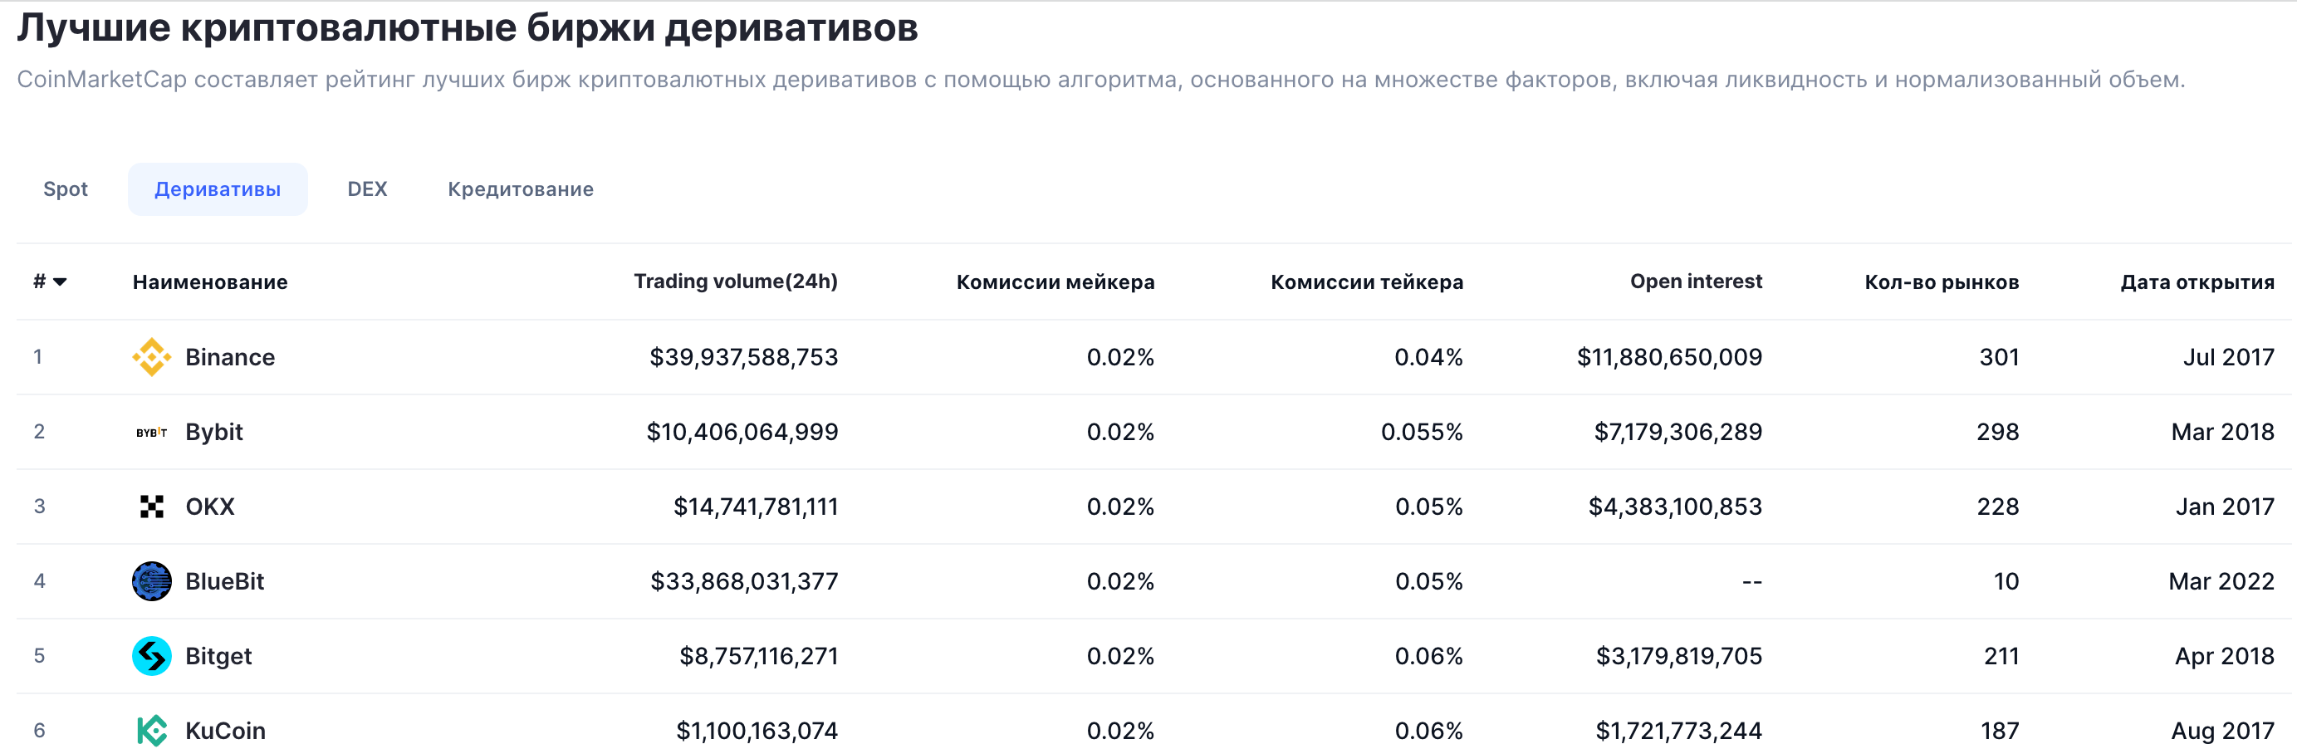Switch to the Кредитование tab
Image resolution: width=2297 pixels, height=749 pixels.
pyautogui.click(x=520, y=189)
